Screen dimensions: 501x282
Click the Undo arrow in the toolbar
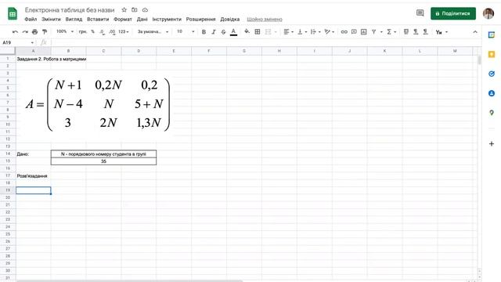coord(15,32)
